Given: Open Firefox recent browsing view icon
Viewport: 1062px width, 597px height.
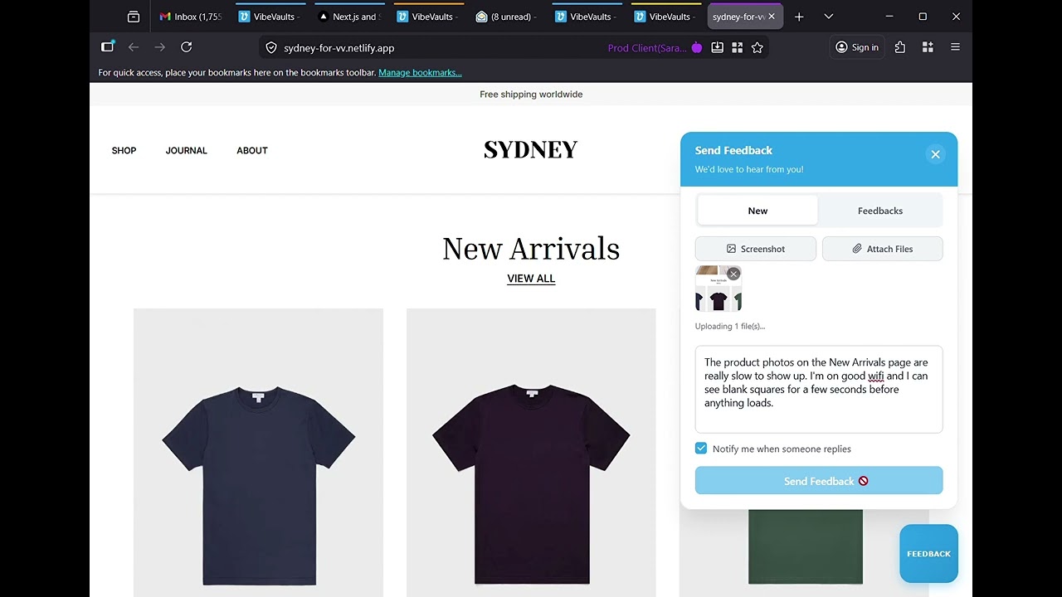Looking at the screenshot, I should (x=134, y=17).
